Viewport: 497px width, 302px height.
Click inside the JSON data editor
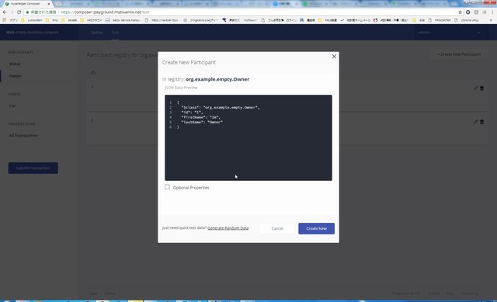pyautogui.click(x=248, y=138)
